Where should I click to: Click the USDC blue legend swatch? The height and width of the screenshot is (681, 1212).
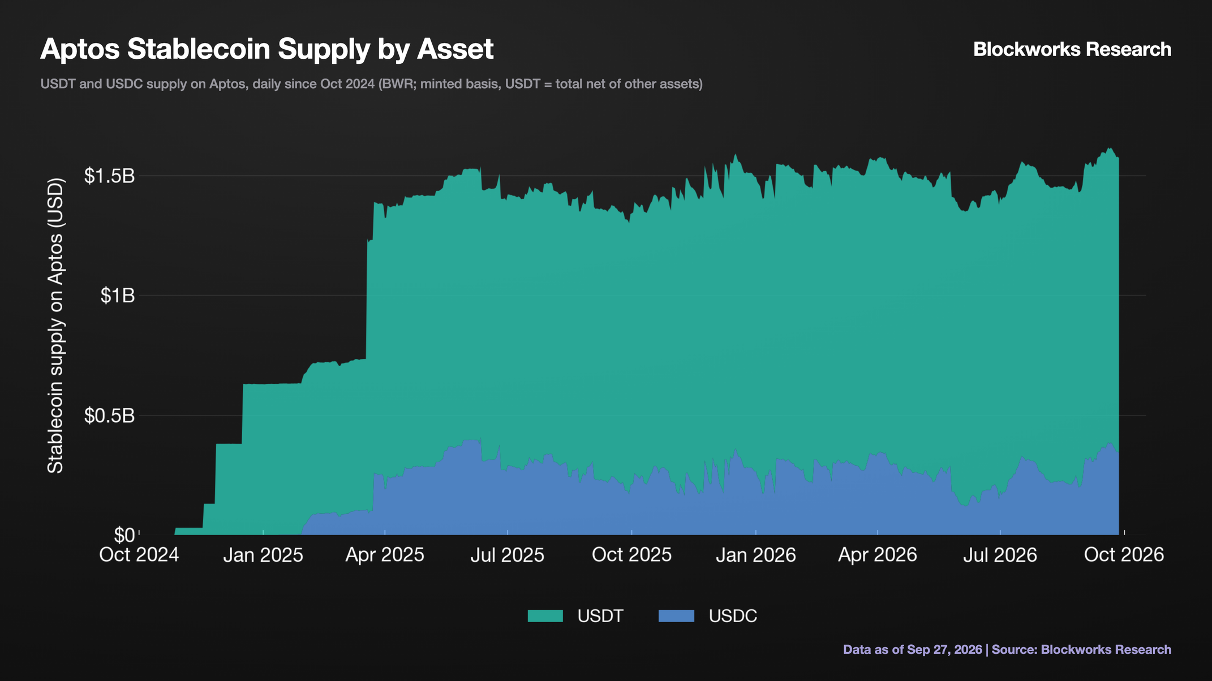676,616
